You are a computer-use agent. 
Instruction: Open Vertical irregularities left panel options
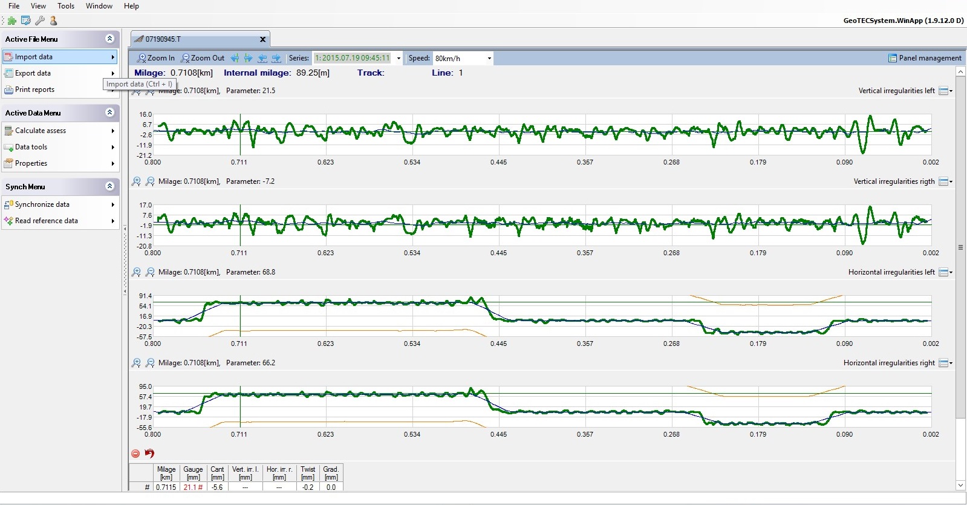(x=945, y=91)
